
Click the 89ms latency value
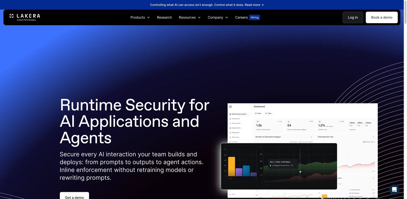[360, 123]
